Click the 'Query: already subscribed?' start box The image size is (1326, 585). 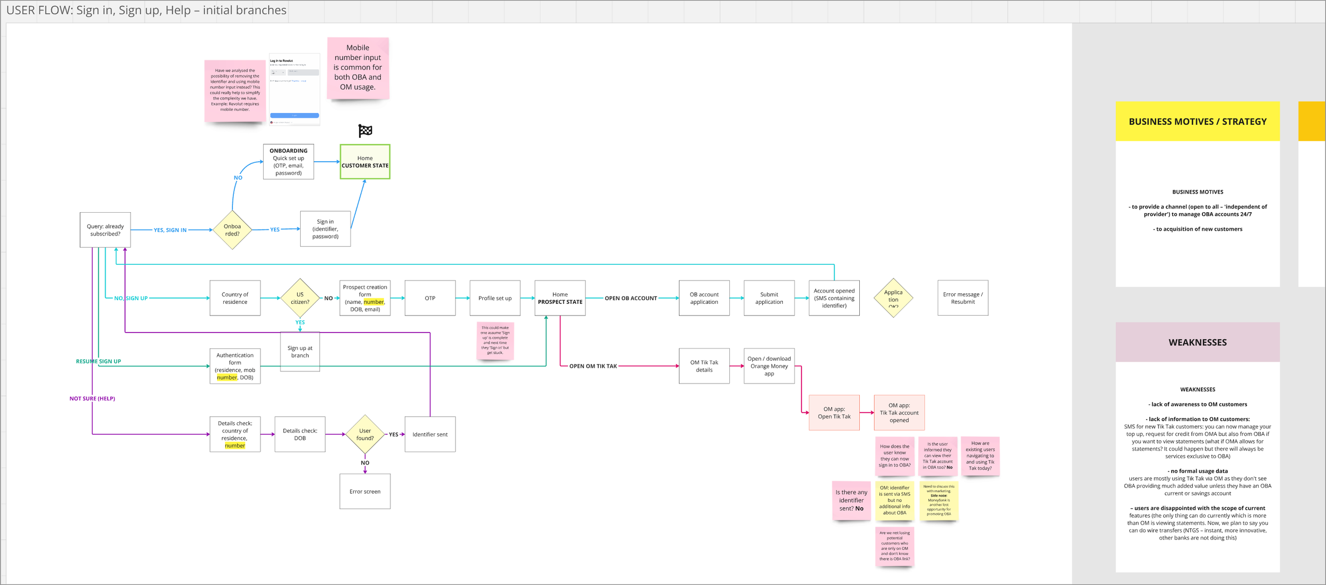click(105, 230)
